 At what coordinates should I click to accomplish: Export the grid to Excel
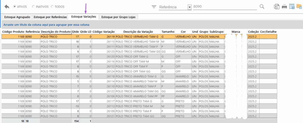tap(276, 6)
